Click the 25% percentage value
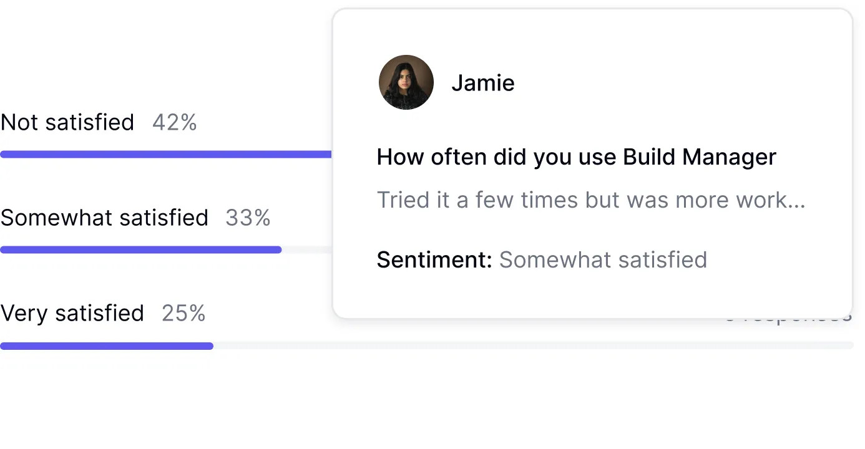 (x=183, y=313)
